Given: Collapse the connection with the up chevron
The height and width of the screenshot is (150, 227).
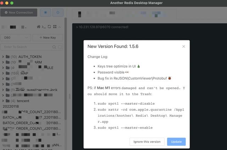Looking at the screenshot, I should point(60,27).
